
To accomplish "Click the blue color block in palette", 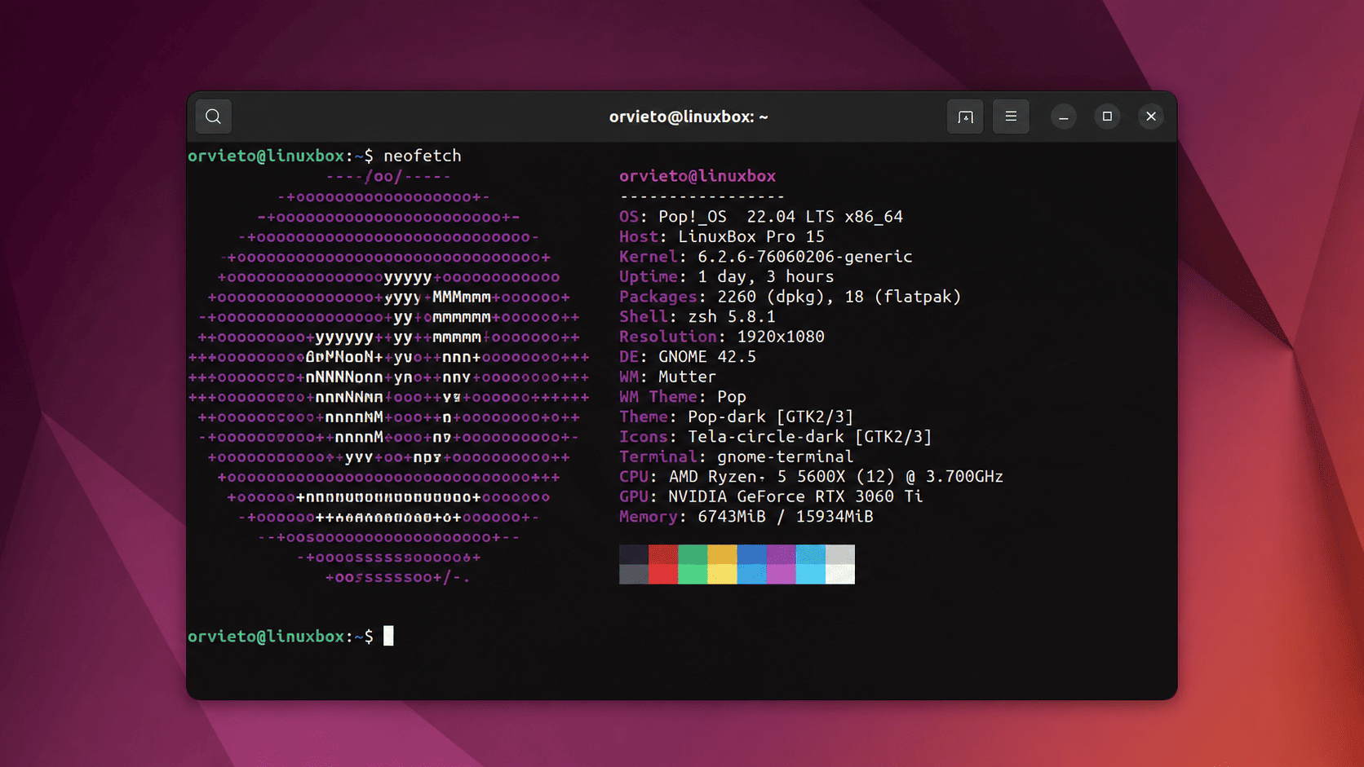I will (x=751, y=564).
